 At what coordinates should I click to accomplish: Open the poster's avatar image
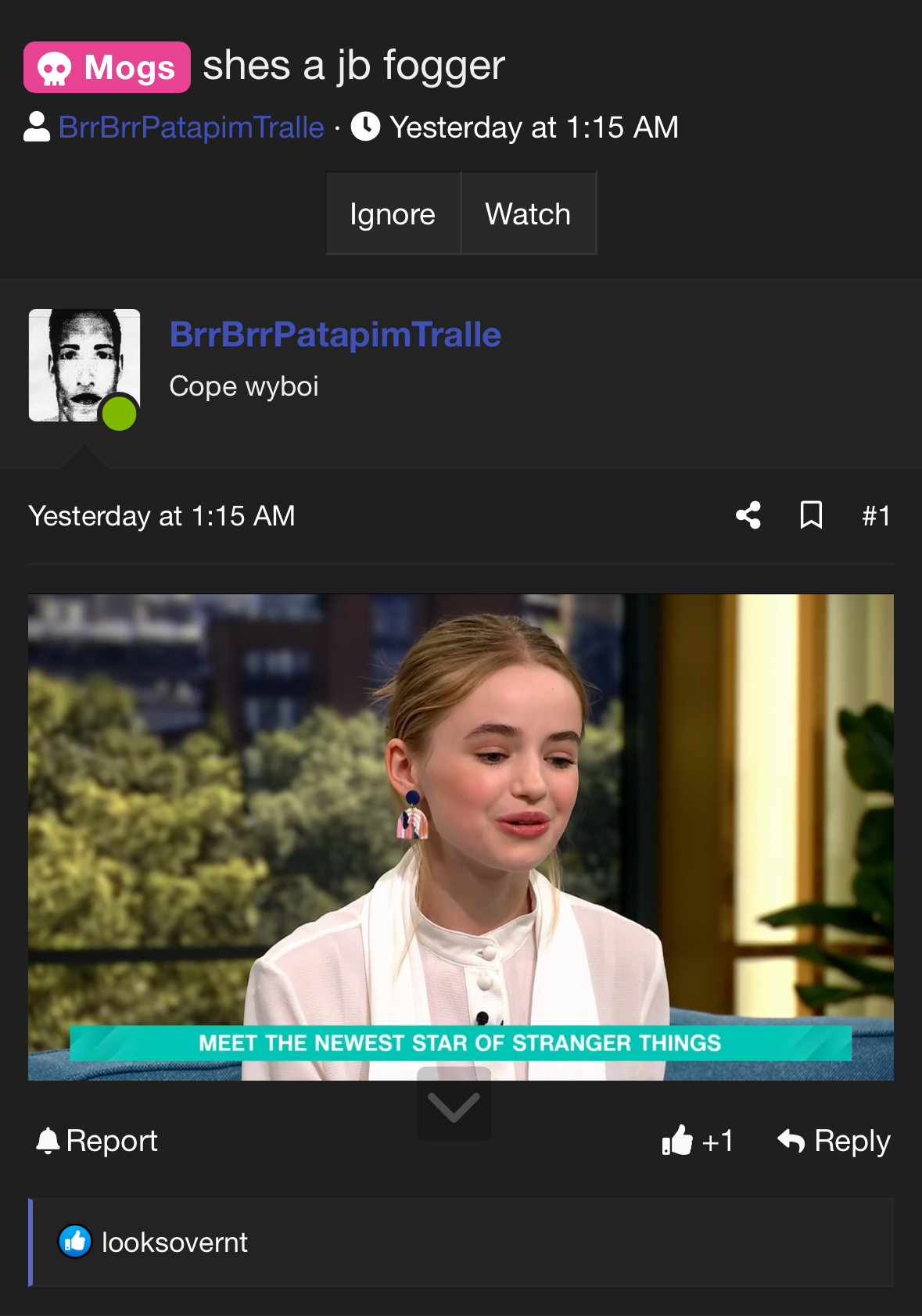[x=84, y=365]
